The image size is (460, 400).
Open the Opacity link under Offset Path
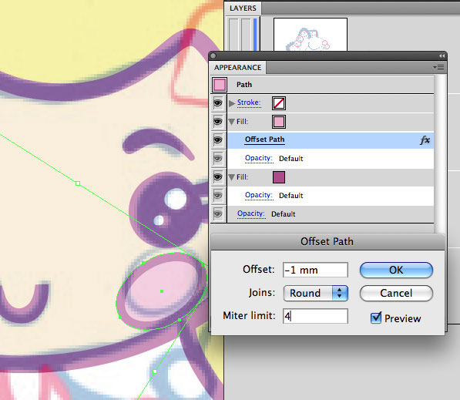[259, 158]
